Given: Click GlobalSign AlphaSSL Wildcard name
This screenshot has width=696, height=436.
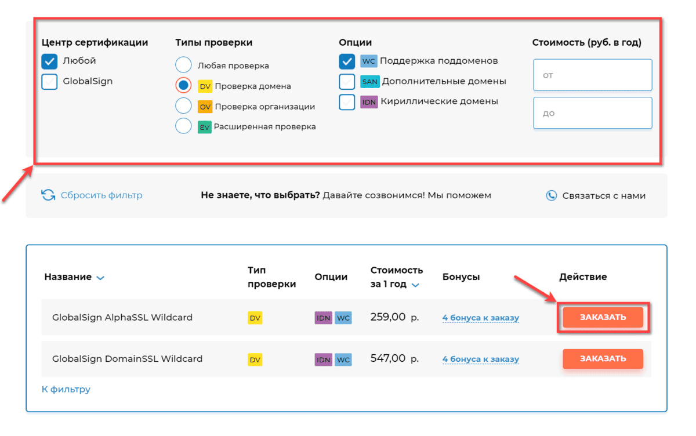Looking at the screenshot, I should 122,318.
